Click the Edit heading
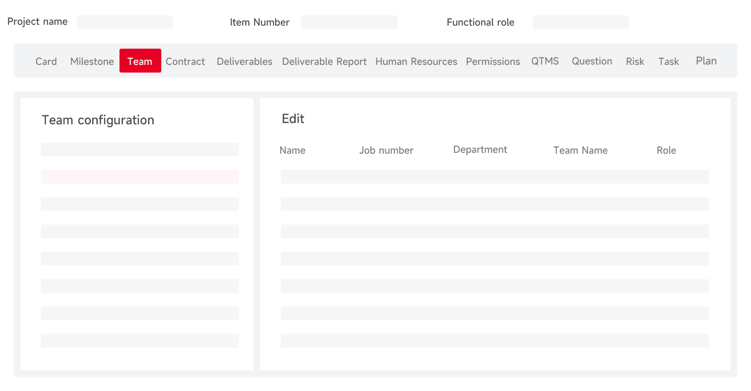Image resolution: width=751 pixels, height=391 pixels. [x=293, y=119]
